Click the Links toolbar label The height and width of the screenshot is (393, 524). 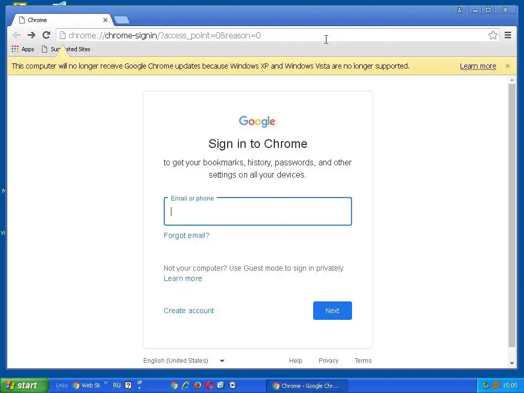(x=61, y=386)
